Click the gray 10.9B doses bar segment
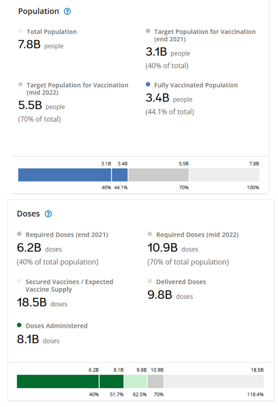This screenshot has width=278, height=407. tap(155, 382)
